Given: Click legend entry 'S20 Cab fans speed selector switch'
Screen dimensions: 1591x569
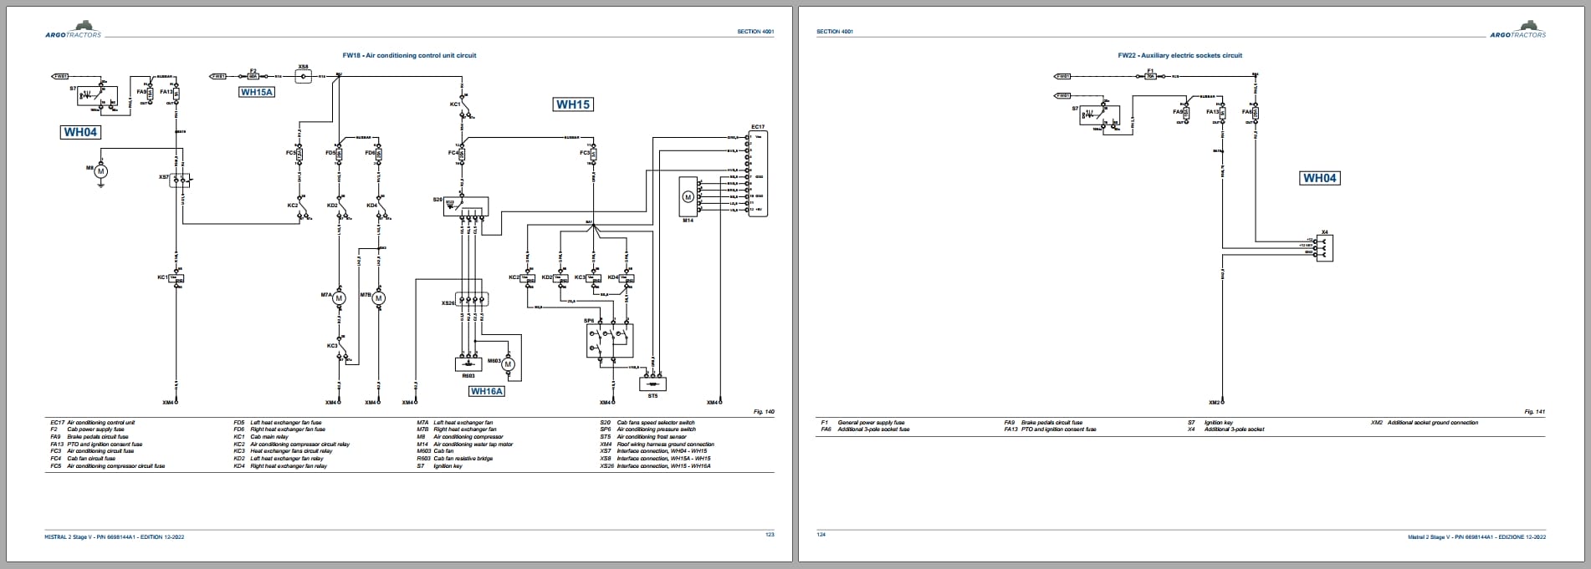Looking at the screenshot, I should (x=647, y=423).
